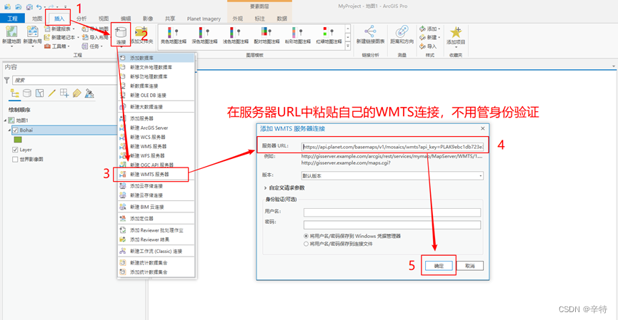Open the 新建报表 dropdown

(74, 29)
